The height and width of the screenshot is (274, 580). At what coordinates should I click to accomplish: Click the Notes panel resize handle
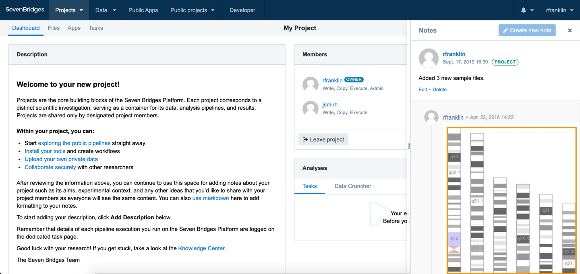pos(409,146)
